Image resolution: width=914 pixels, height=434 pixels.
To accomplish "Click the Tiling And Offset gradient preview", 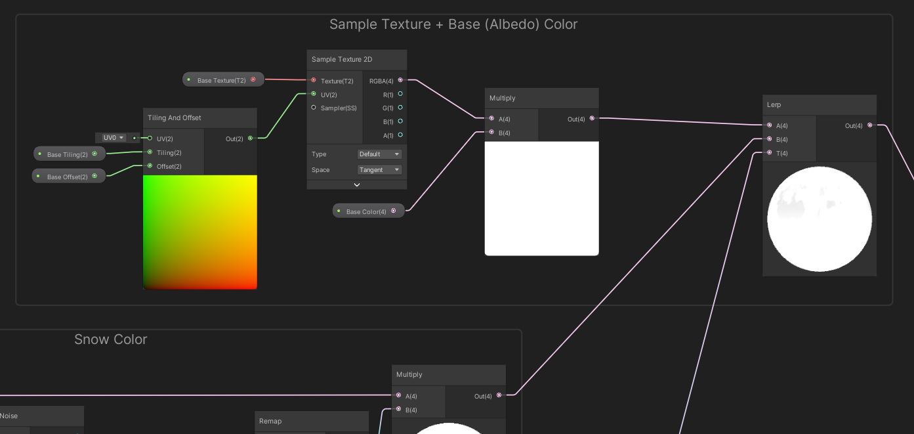I will pos(200,232).
